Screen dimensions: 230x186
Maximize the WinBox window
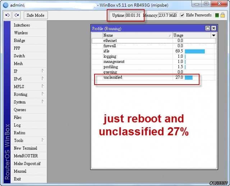tap(206, 4)
